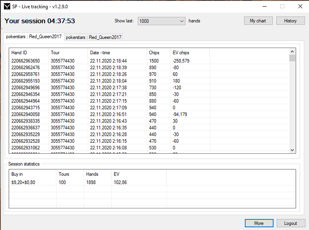This screenshot has width=309, height=230.
Task: Select hand 220662946354 row
Action: [149, 94]
